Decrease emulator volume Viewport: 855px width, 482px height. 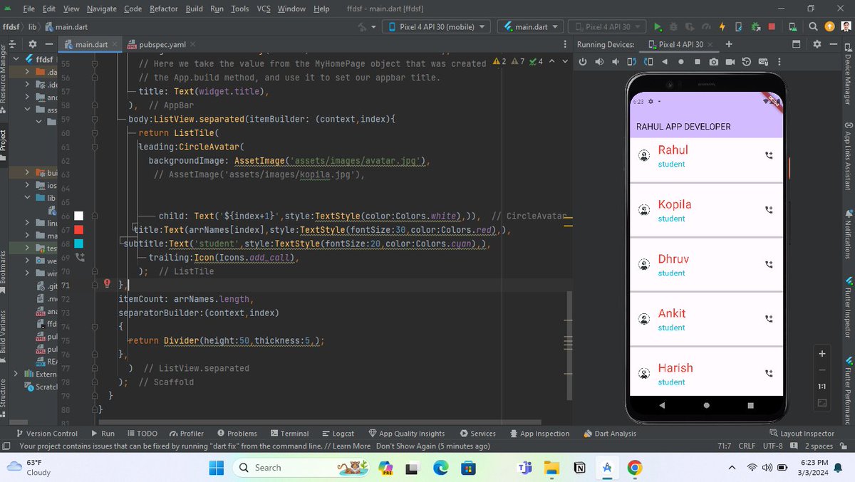pyautogui.click(x=615, y=62)
